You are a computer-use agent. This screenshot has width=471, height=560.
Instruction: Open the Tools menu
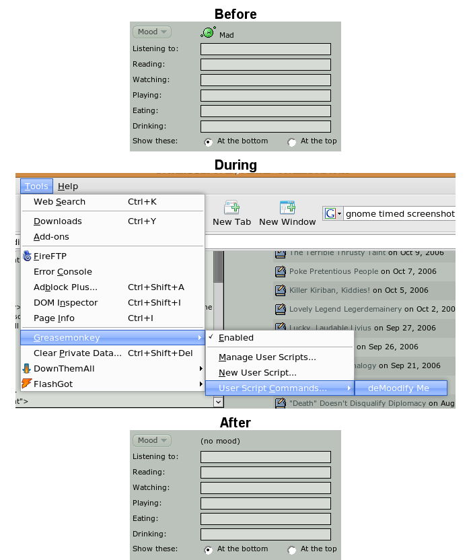36,186
